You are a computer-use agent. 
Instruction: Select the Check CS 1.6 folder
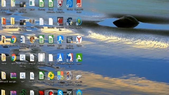[x=13, y=3]
